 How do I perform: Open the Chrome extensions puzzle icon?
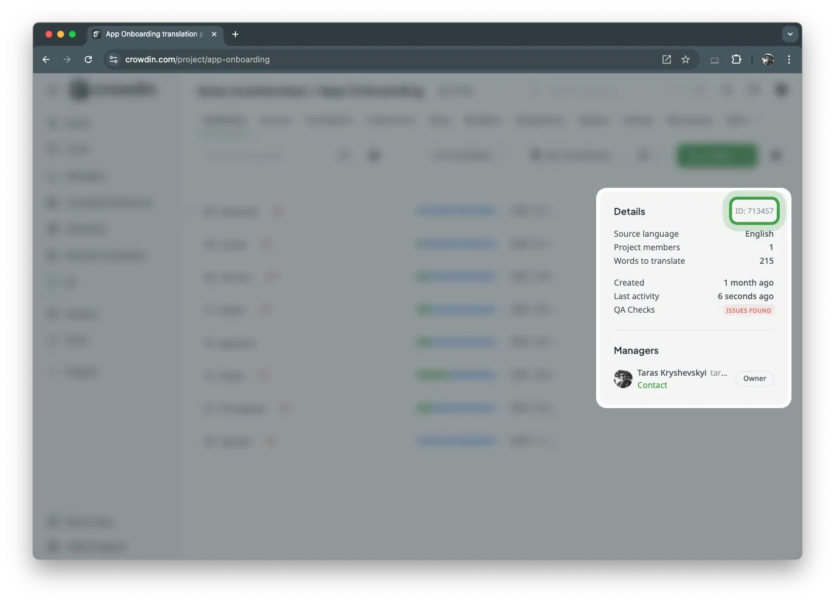(736, 59)
